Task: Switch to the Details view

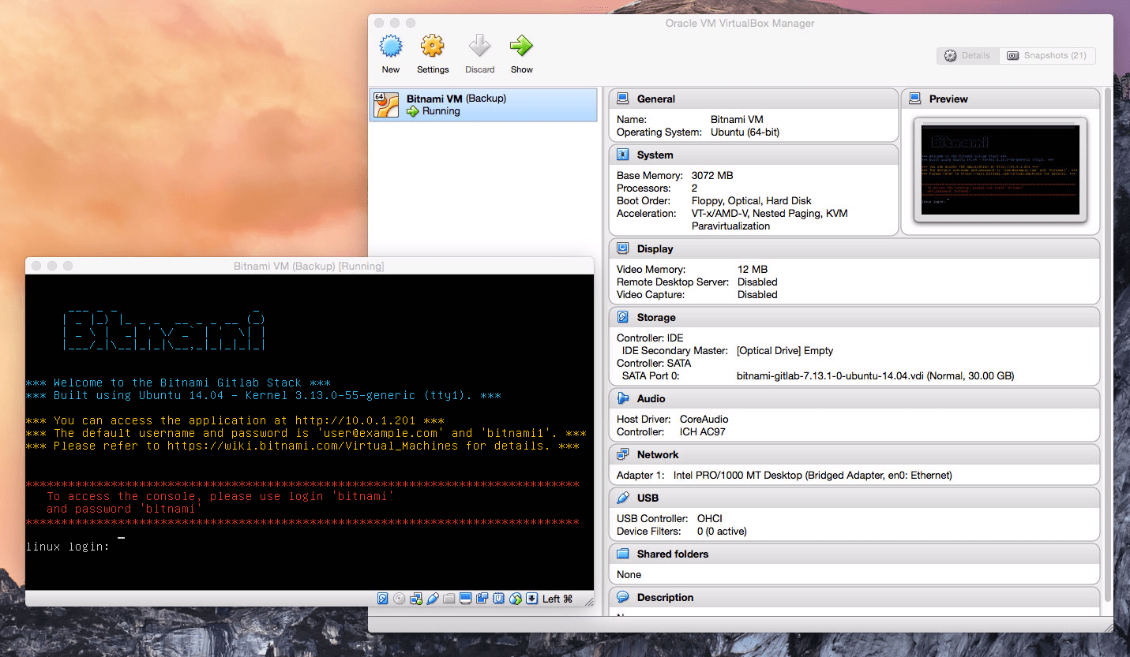Action: (x=968, y=56)
